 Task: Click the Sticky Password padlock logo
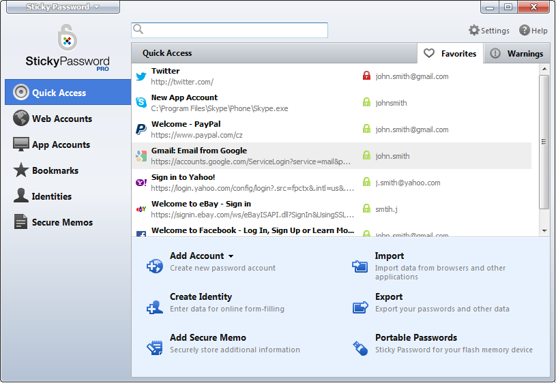tap(68, 37)
